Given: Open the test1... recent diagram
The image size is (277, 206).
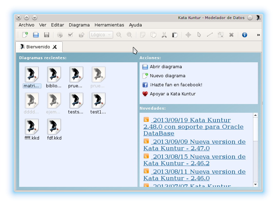Looking at the screenshot, I should coord(98,103).
